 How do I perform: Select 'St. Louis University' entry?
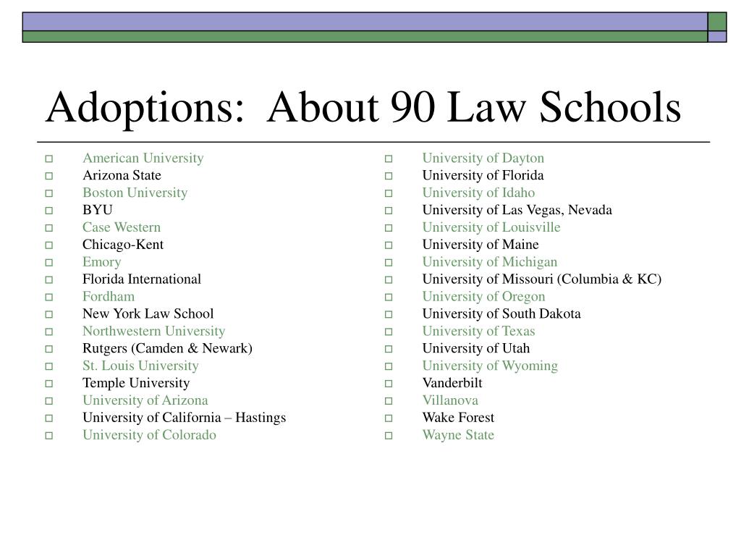tap(140, 366)
